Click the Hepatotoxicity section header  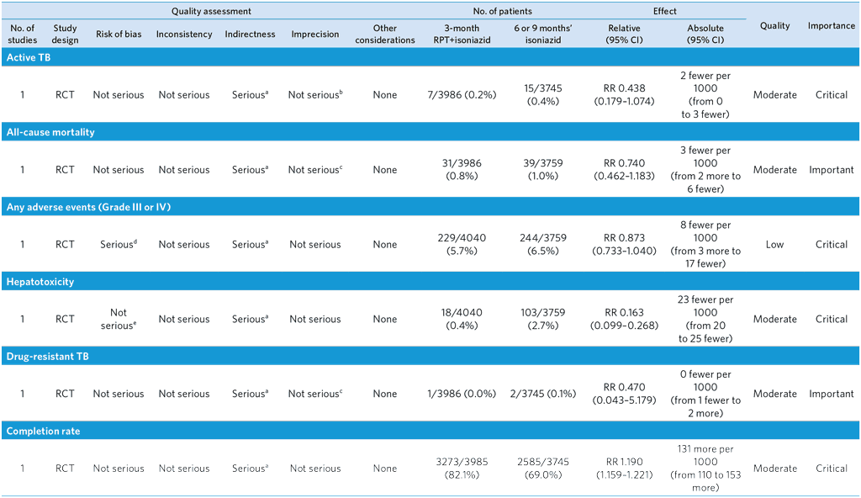[40, 282]
